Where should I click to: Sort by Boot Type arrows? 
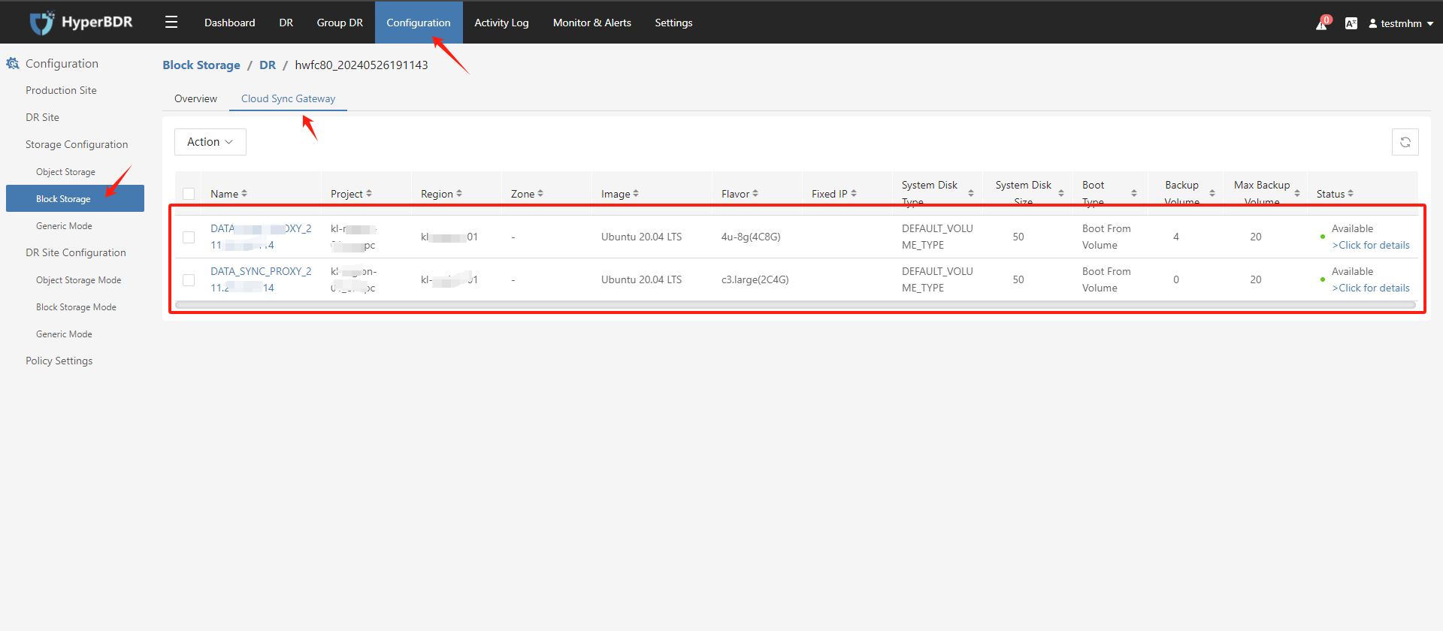click(1134, 194)
